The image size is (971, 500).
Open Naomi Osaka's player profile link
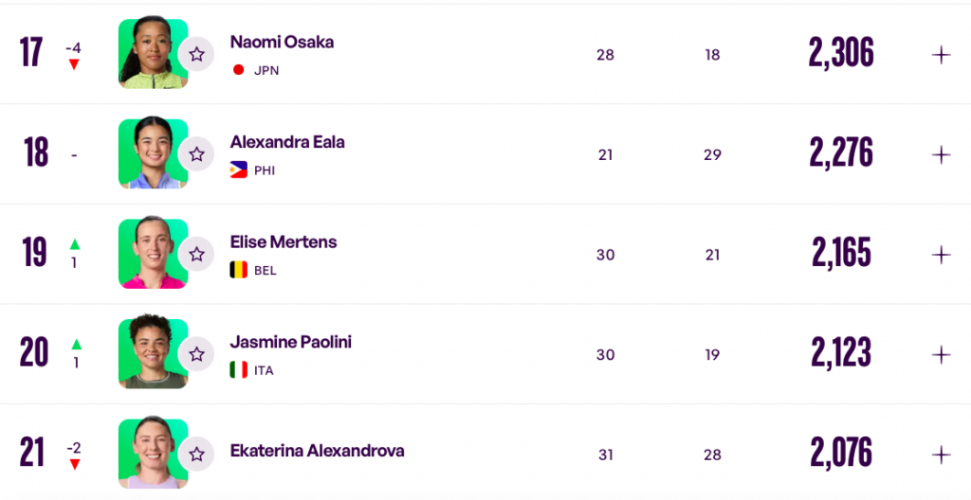click(282, 42)
